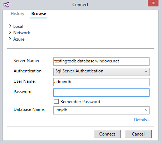
Task: Expand the Azure node arrow
Action: click(10, 39)
